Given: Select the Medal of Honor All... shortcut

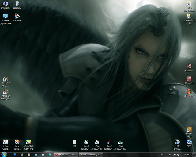Looking at the screenshot, I should [6, 94].
